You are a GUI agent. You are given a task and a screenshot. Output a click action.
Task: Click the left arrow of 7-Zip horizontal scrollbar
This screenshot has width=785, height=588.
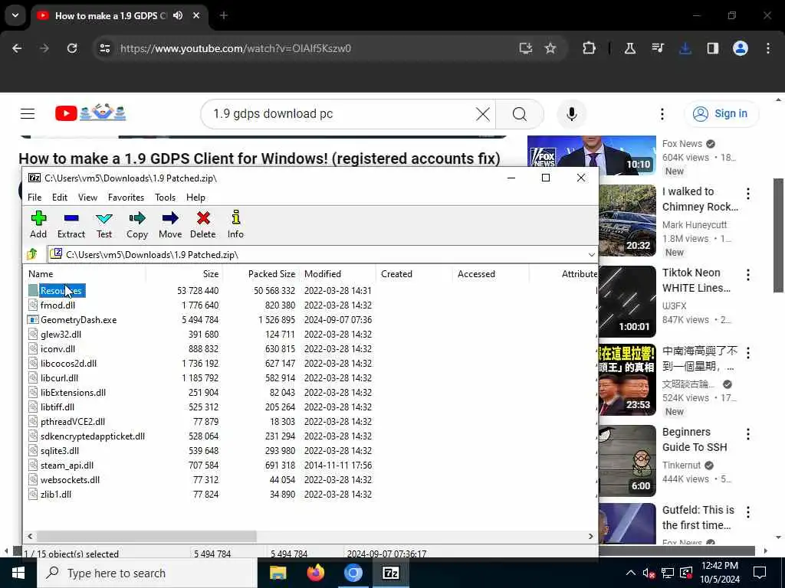pyautogui.click(x=30, y=536)
